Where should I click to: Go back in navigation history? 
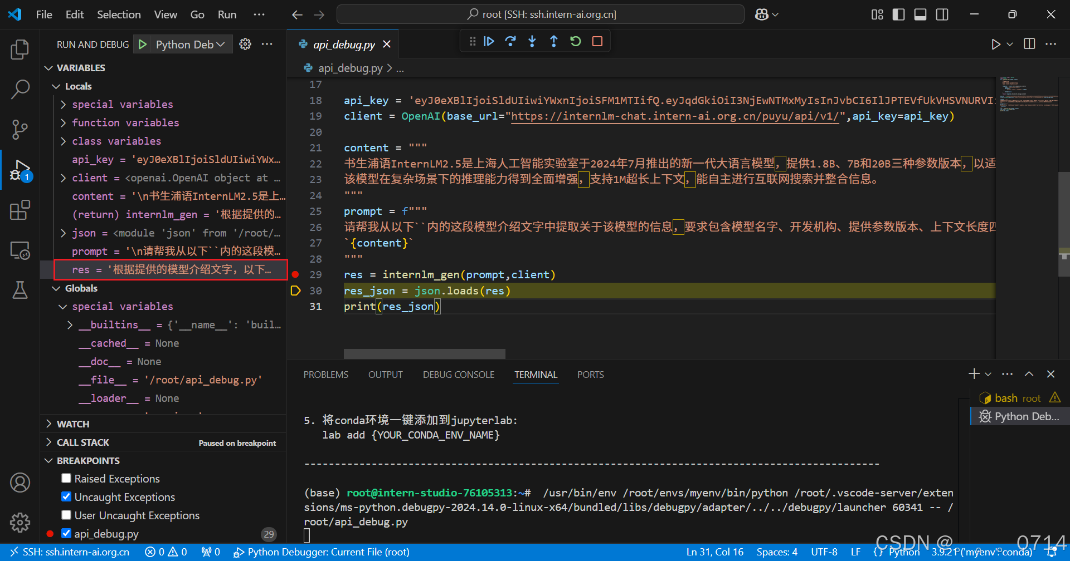coord(298,14)
